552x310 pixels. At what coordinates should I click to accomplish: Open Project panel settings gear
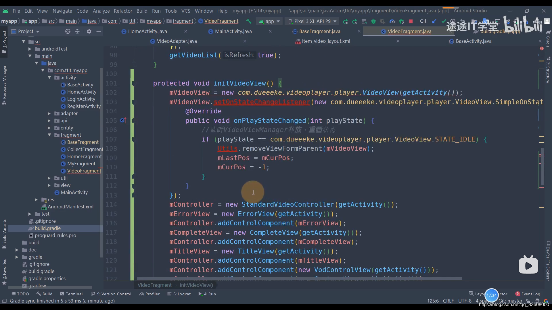click(x=89, y=31)
